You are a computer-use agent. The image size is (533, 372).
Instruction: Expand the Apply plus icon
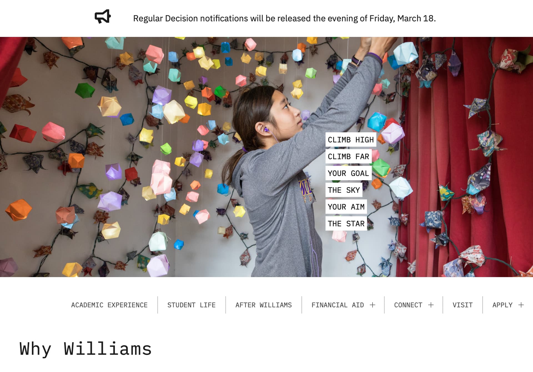pos(521,305)
